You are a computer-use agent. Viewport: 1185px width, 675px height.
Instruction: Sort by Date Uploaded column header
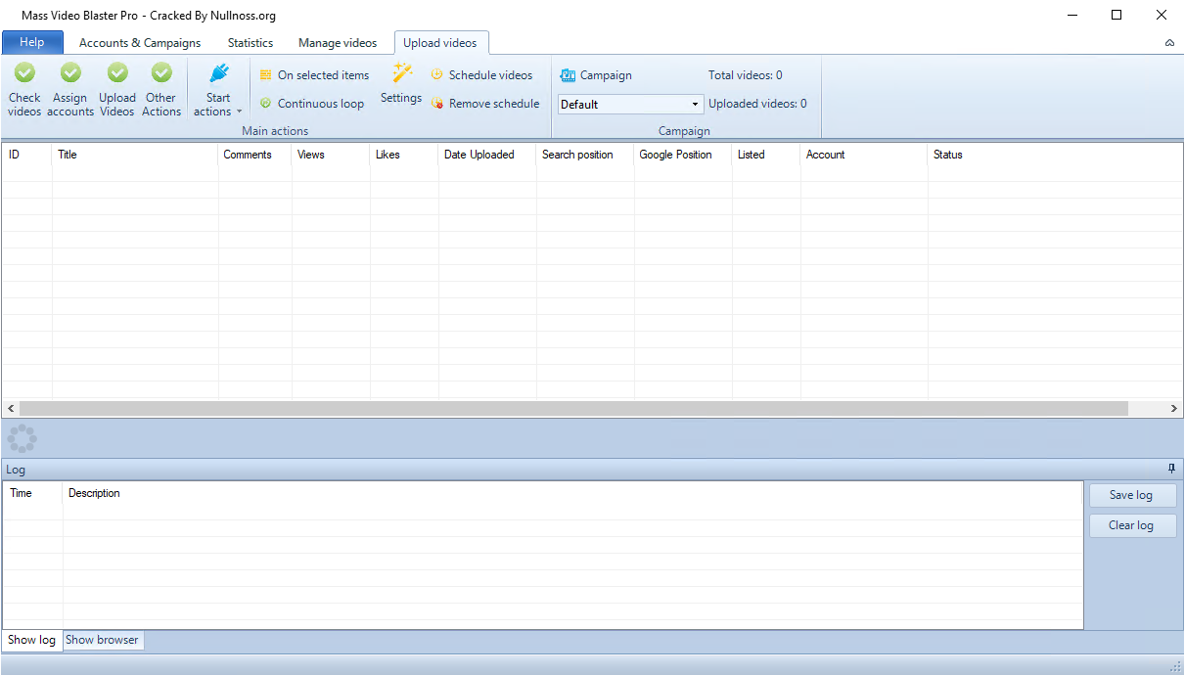point(487,155)
